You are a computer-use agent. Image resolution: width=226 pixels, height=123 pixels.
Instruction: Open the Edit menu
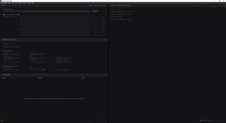tap(12, 3)
